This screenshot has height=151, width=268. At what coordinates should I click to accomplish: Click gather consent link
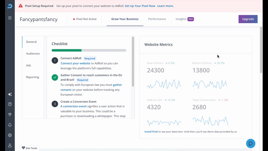(x=118, y=85)
